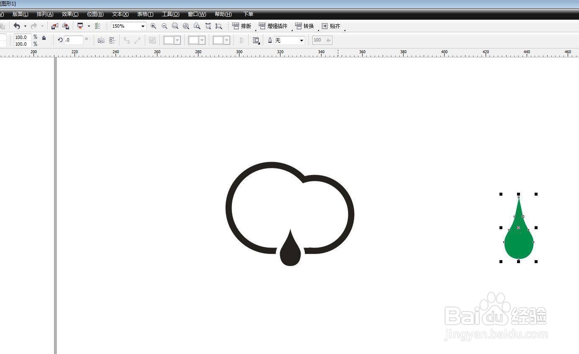Click the greyed overlapping squares icon
The image size is (579, 354).
[152, 40]
